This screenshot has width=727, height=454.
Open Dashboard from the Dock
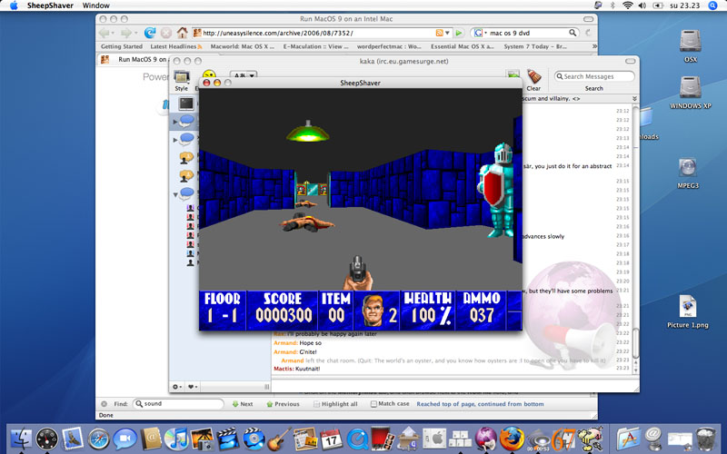pyautogui.click(x=47, y=439)
